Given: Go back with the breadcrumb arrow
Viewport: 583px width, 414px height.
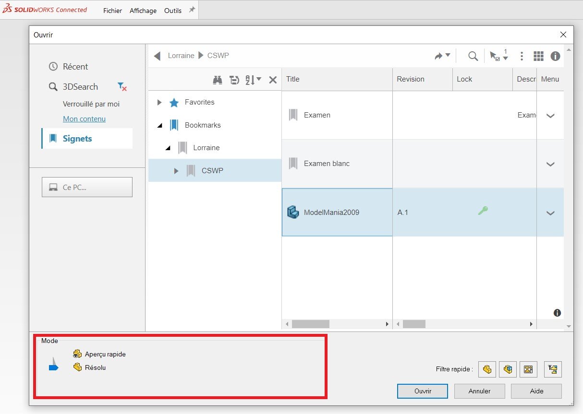Looking at the screenshot, I should click(158, 56).
